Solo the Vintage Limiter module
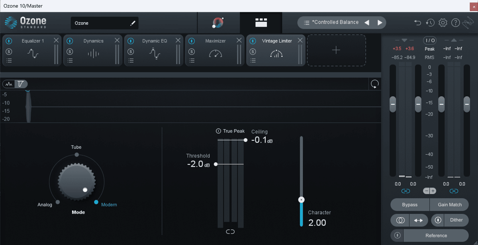Image resolution: width=478 pixels, height=245 pixels. pos(253,51)
